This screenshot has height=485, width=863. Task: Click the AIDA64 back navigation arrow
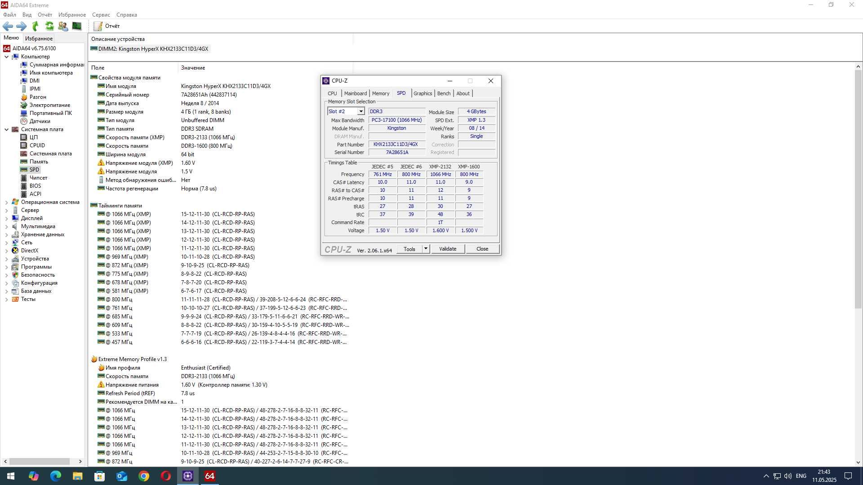[8, 26]
